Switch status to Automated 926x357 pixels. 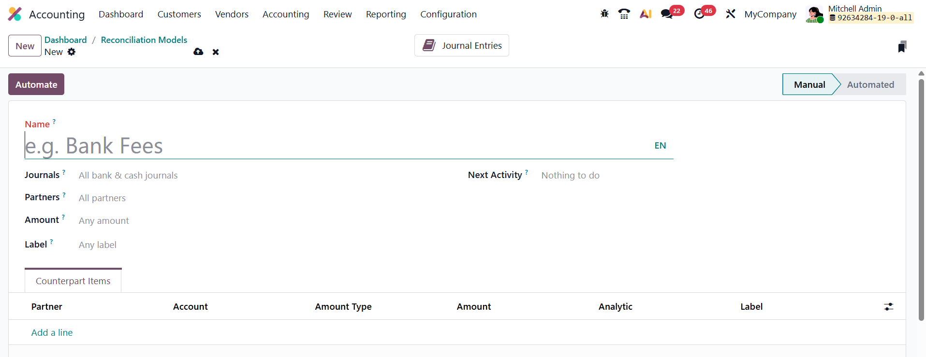click(870, 84)
